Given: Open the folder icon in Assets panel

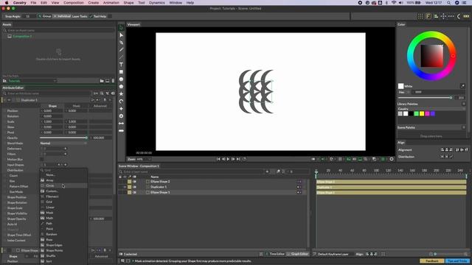Looking at the screenshot, I should (102, 81).
